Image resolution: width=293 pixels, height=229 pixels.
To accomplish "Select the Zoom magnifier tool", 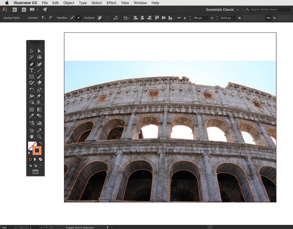I will point(39,136).
